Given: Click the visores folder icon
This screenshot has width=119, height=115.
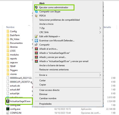Looking at the screenshot, I should pyautogui.click(x=8, y=74).
